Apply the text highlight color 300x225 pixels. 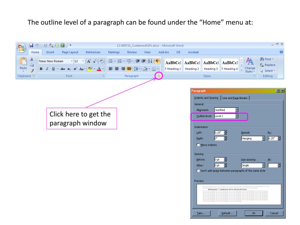point(90,69)
